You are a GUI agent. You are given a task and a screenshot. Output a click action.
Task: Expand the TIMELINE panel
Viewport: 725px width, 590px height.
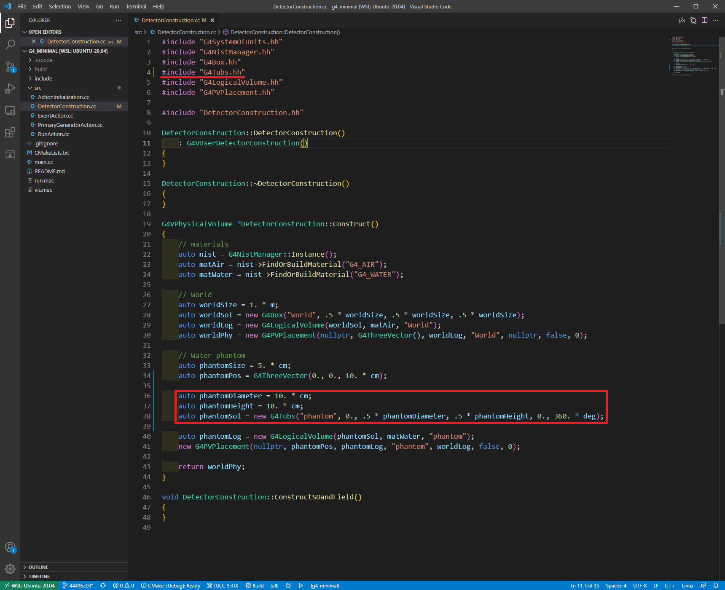point(39,577)
